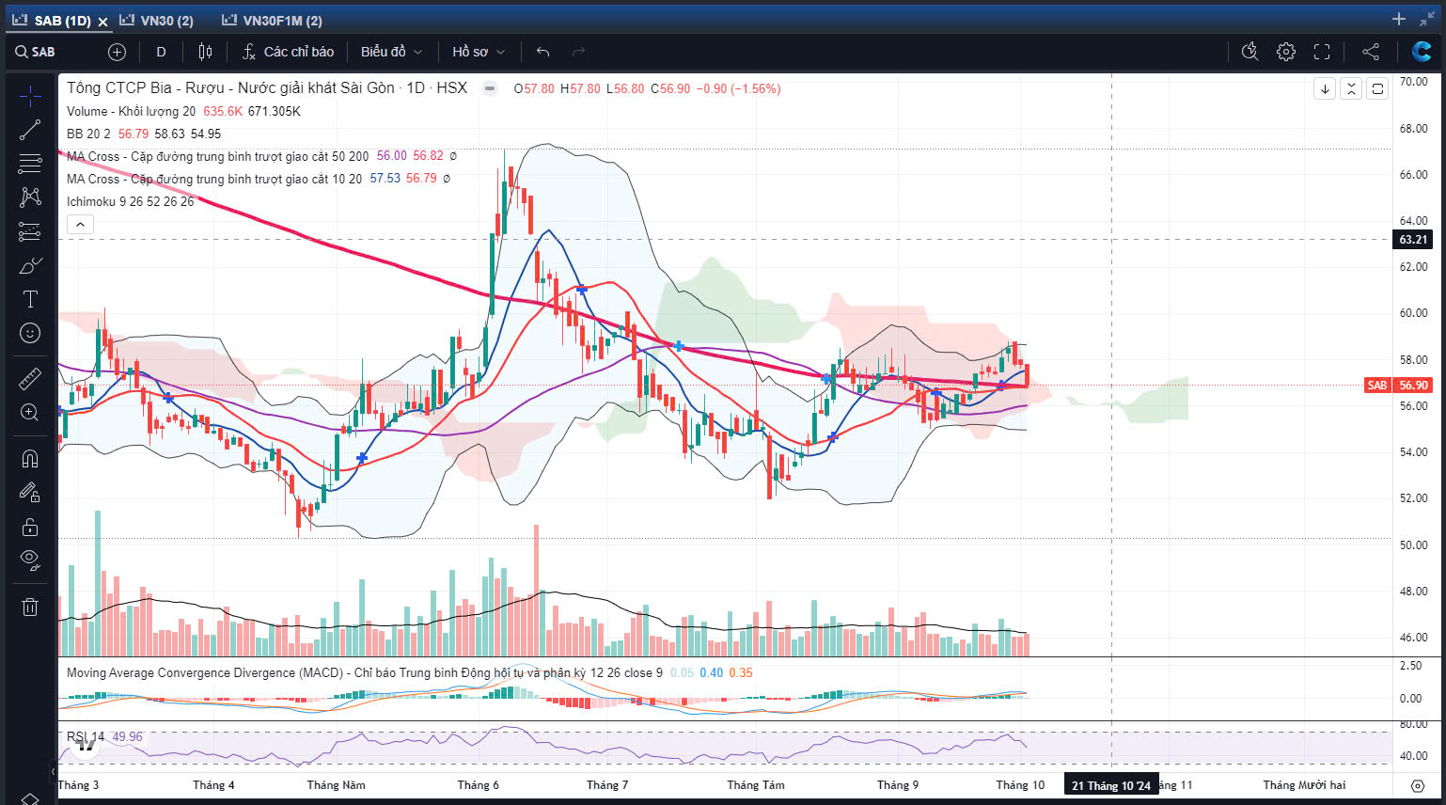
Task: Activate the zoom in tool
Action: coord(30,412)
